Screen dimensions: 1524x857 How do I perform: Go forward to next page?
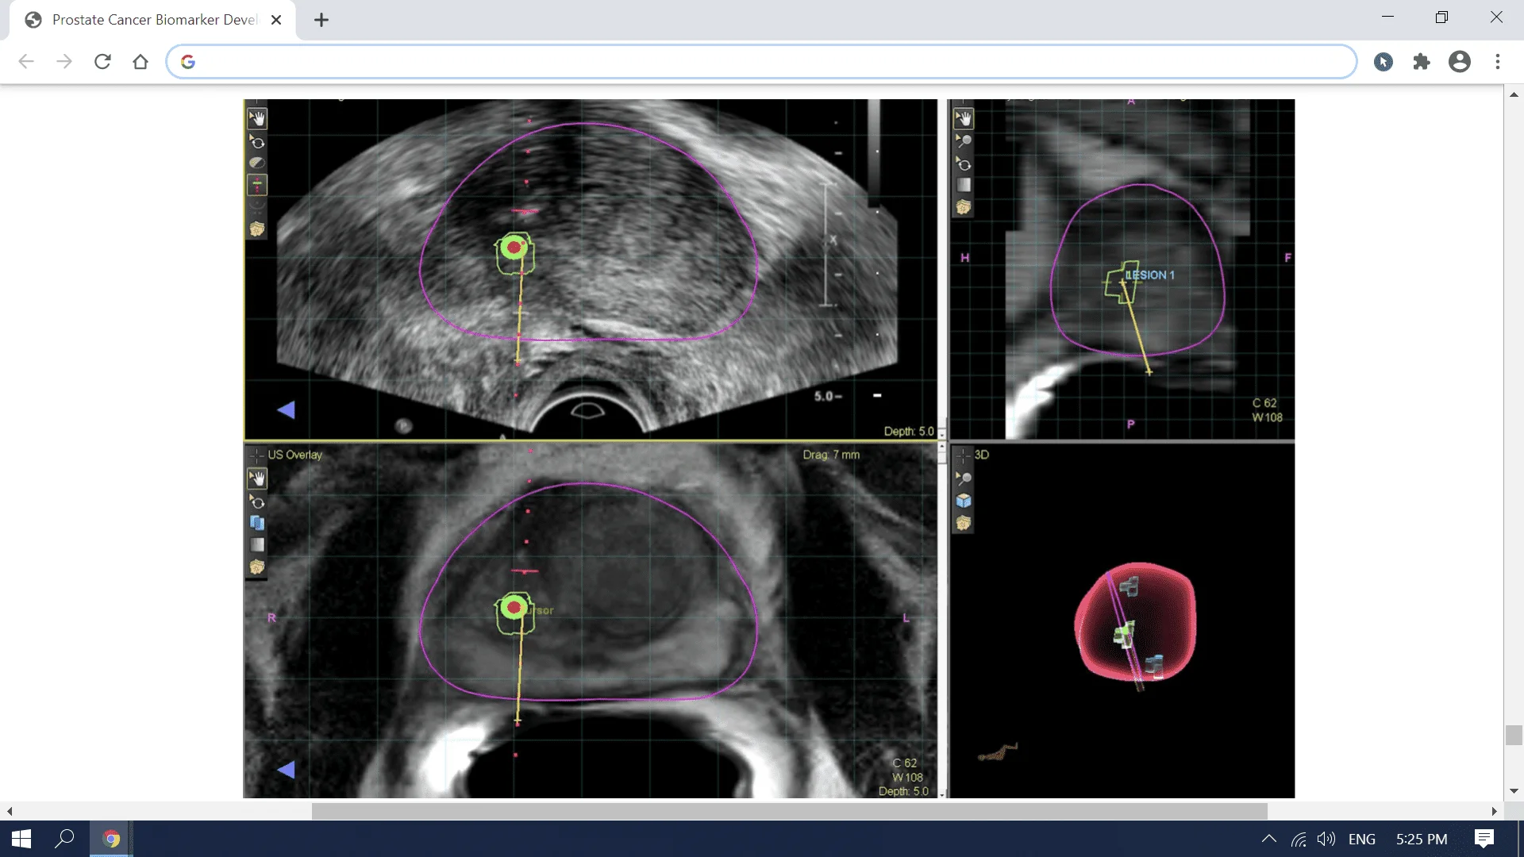(64, 61)
